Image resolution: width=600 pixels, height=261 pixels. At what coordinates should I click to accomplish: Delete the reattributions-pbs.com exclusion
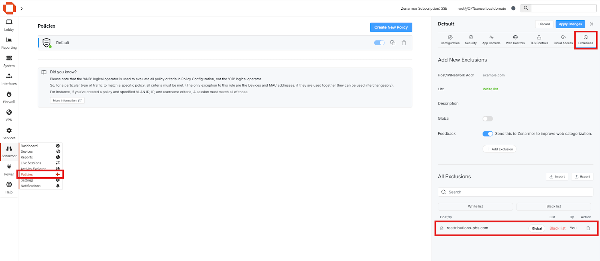(x=588, y=228)
